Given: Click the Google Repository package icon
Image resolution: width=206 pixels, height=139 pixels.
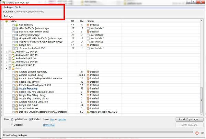Looking at the screenshot, I should coord(16,88).
